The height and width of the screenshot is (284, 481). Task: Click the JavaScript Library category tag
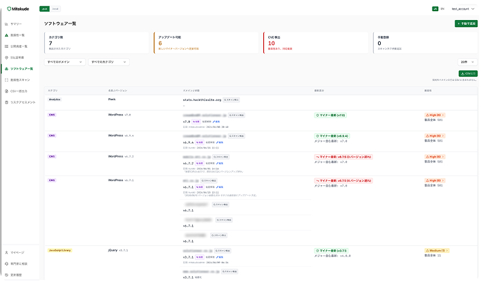60,251
